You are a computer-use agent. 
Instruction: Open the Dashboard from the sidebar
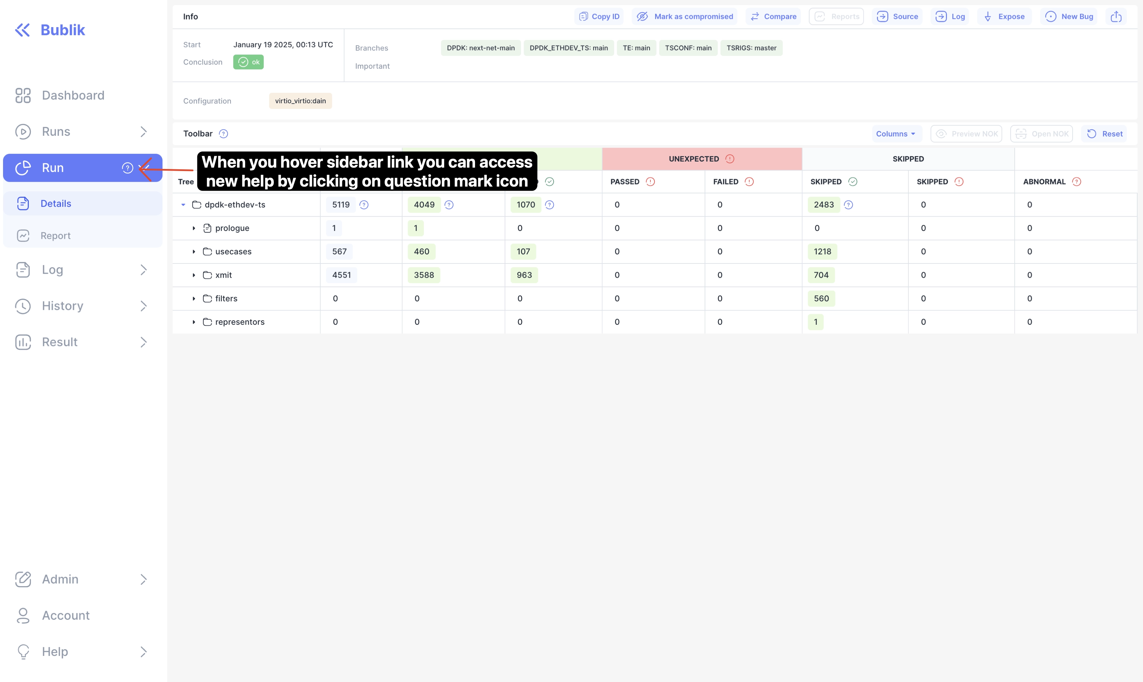[x=73, y=95]
